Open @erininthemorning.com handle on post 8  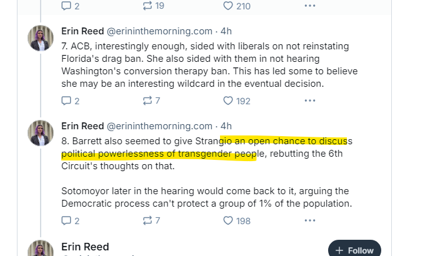162,126
